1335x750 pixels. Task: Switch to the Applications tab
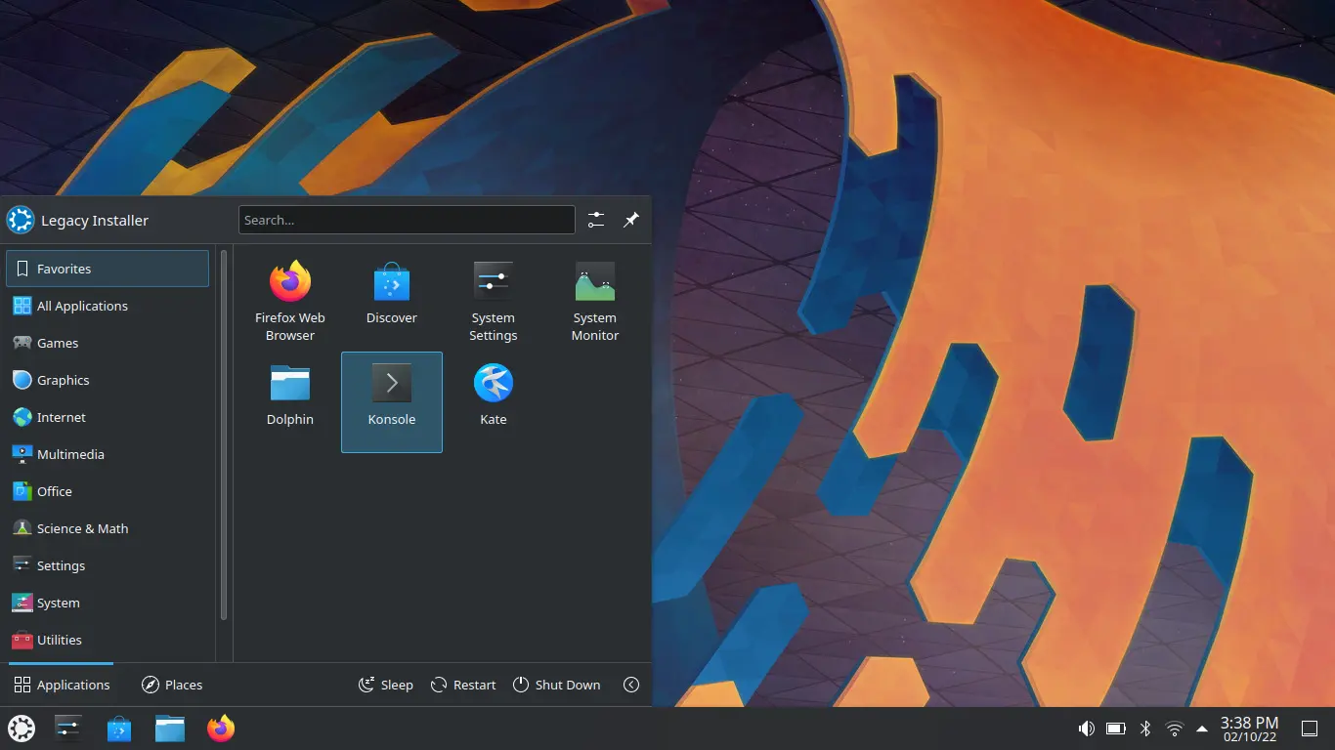point(62,685)
